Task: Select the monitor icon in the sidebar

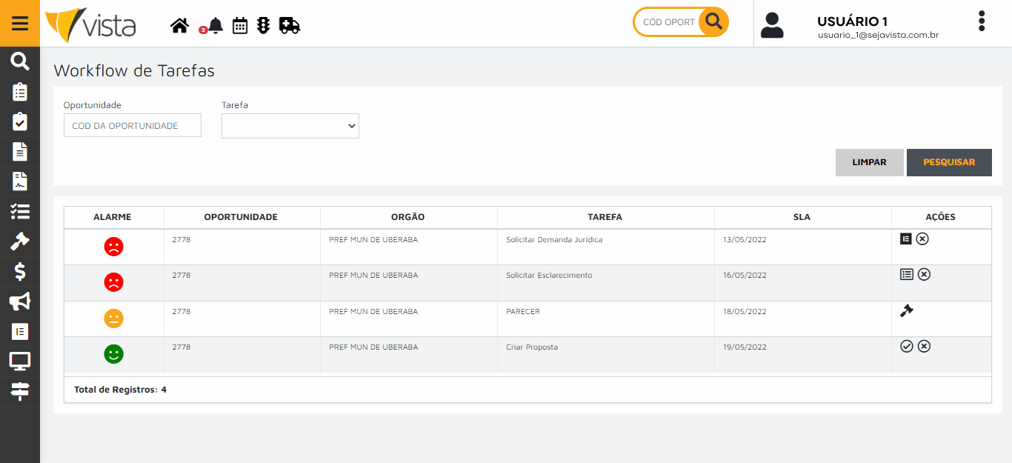Action: 20,362
